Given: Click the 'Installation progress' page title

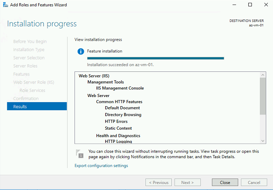Looking at the screenshot, I should [x=42, y=24].
